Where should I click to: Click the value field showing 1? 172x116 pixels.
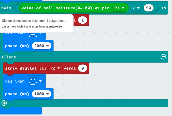82,20
